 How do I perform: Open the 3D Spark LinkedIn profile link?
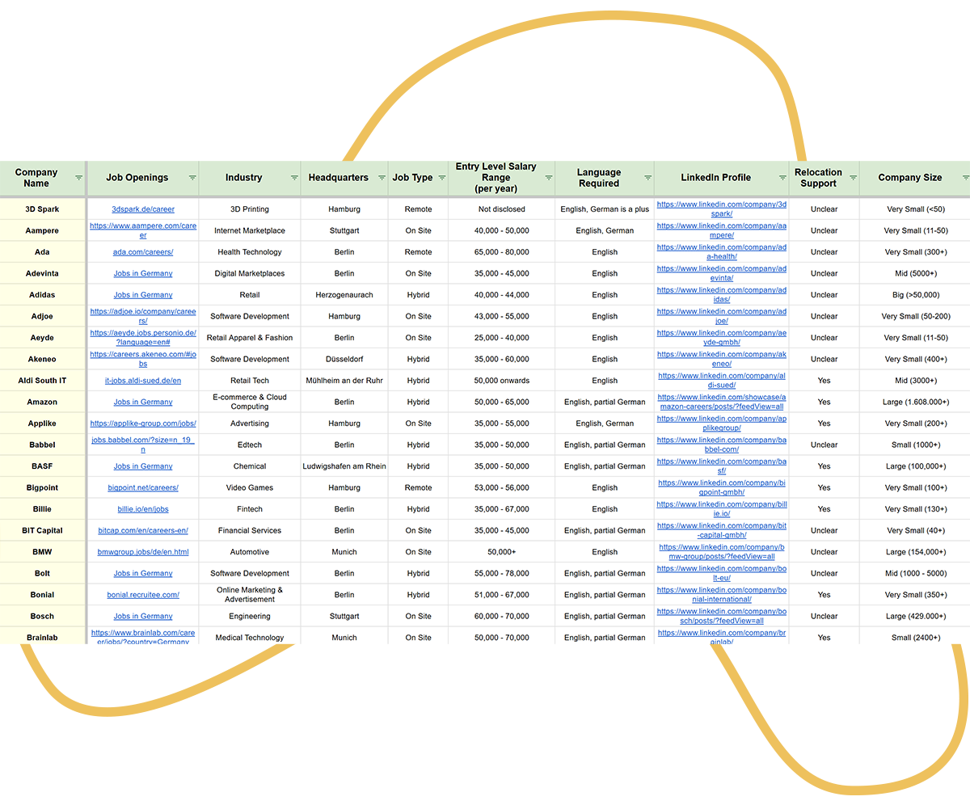[x=722, y=209]
